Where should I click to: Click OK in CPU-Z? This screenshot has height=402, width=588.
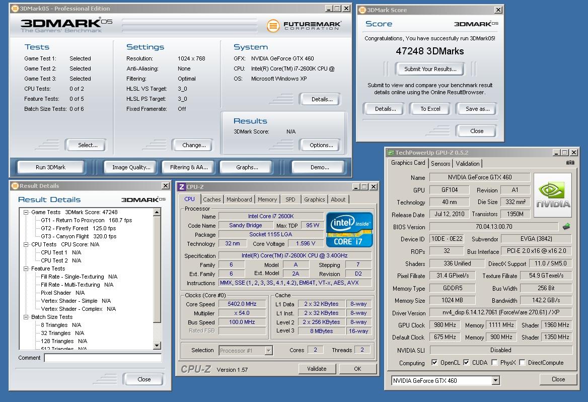pyautogui.click(x=358, y=369)
